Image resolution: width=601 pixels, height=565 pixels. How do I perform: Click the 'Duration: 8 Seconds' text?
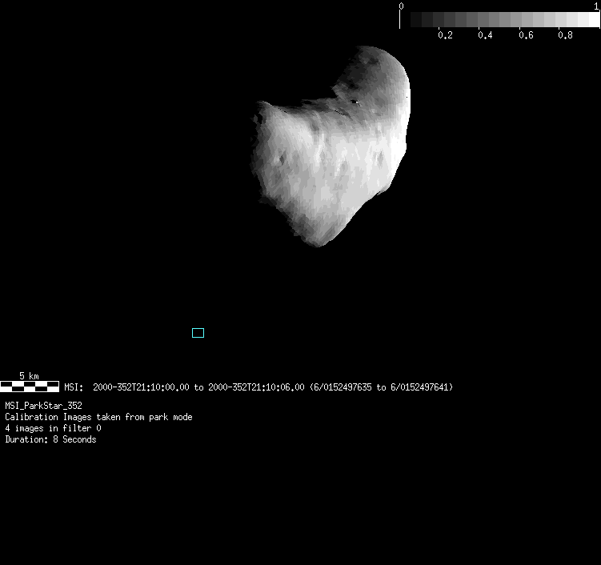tap(50, 439)
